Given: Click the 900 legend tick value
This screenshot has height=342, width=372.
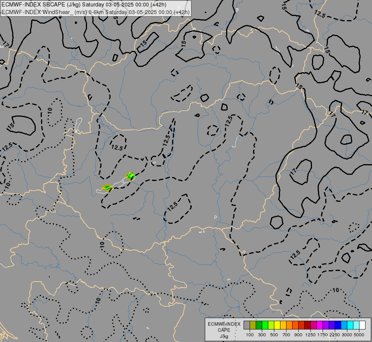Looking at the screenshot, I should pos(298,335).
